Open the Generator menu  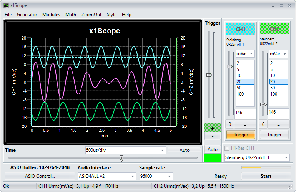(x=27, y=15)
